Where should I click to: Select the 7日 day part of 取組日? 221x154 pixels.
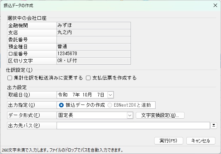click(101, 95)
